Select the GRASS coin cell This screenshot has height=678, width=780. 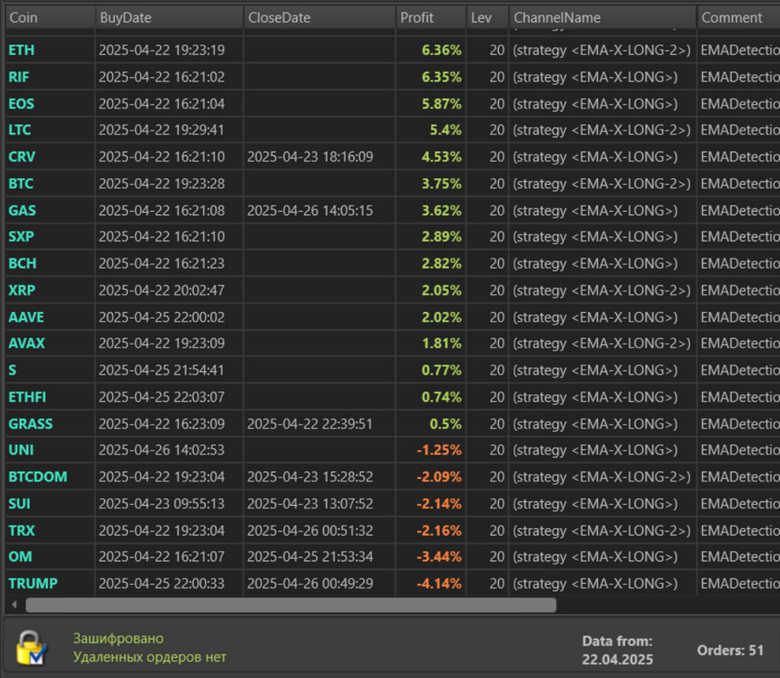[x=50, y=424]
